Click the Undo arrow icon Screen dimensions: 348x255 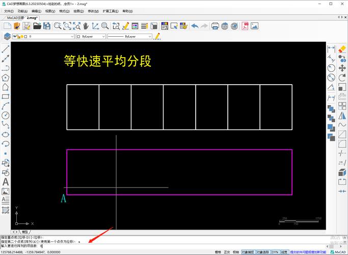[x=195, y=25]
